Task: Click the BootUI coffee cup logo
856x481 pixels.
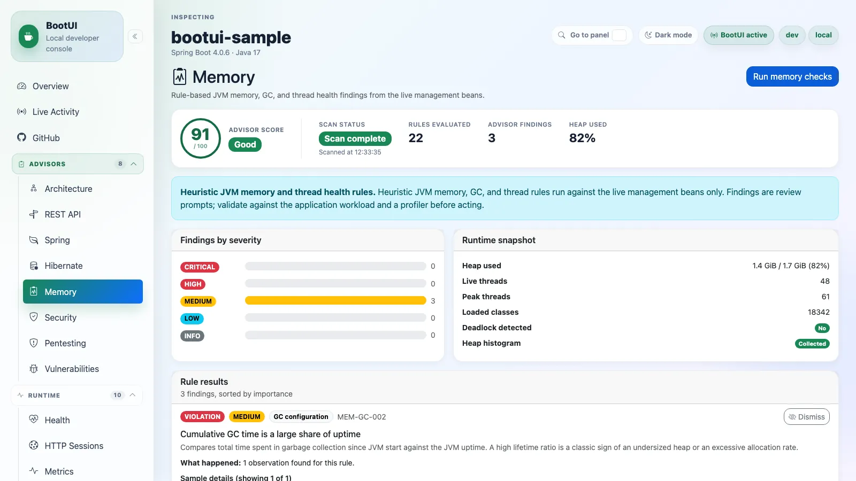Action: (x=28, y=36)
